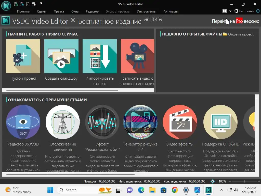Click the folder icon beside Открыть проект
Screen dimensions: 261x196
point(225,34)
